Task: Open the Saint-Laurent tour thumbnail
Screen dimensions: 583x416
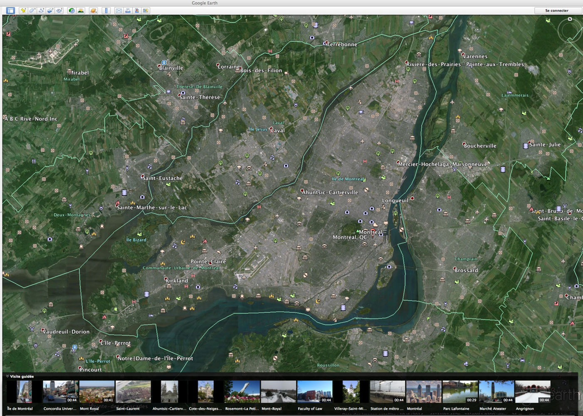Action: [133, 392]
